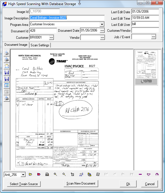165x193 pixels.
Task: Click Select Twain Source button
Action: point(24,184)
